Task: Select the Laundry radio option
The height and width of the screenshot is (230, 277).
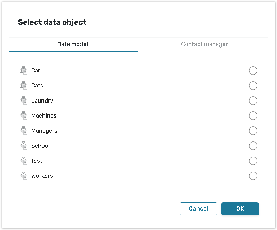Action: coord(253,101)
